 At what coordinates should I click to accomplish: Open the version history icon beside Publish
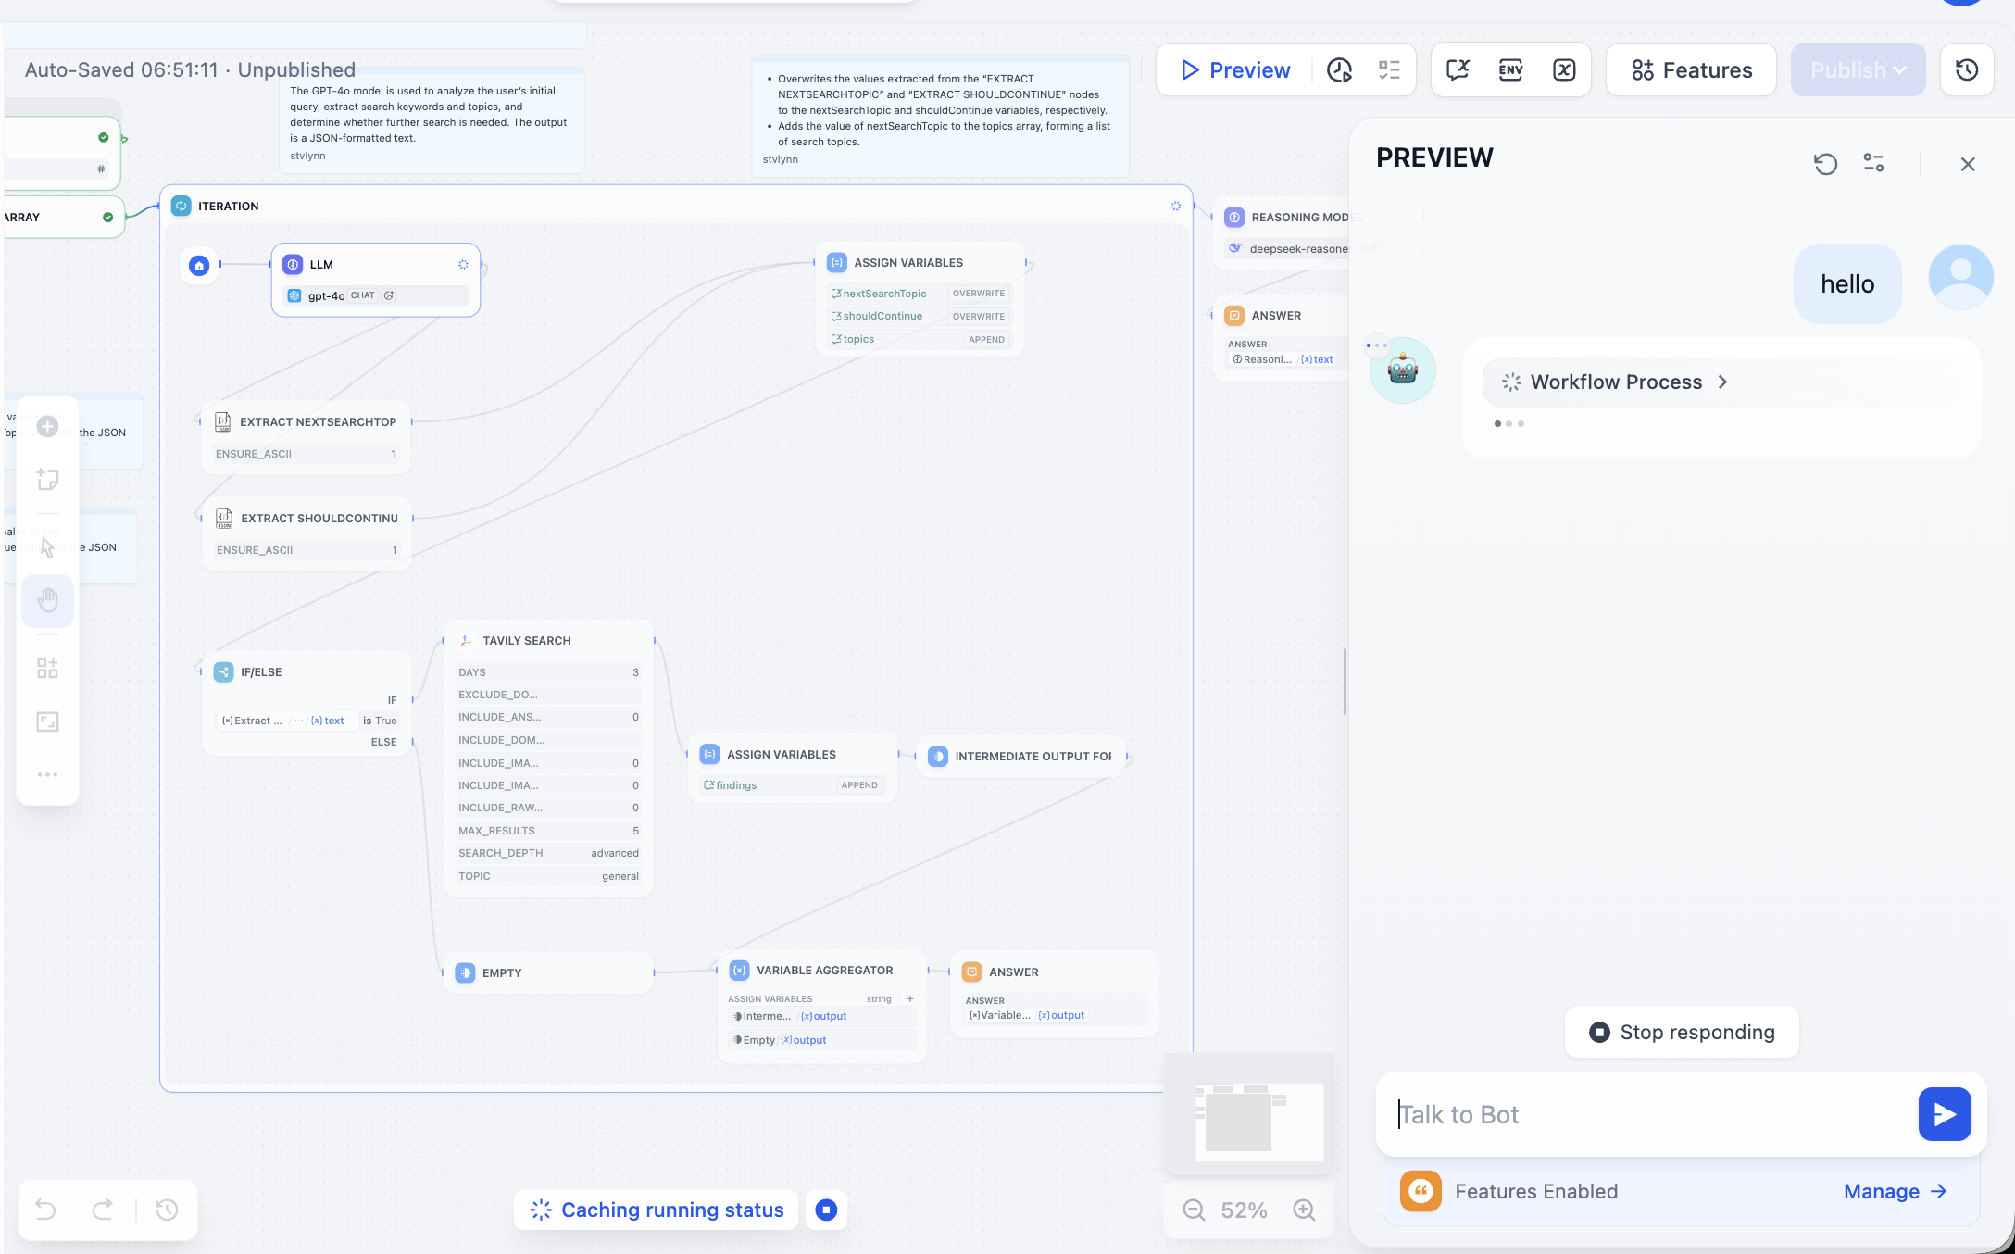point(1967,69)
